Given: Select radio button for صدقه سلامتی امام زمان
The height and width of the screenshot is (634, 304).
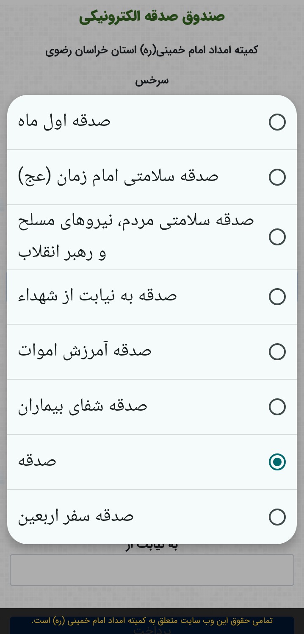Looking at the screenshot, I should tap(277, 177).
